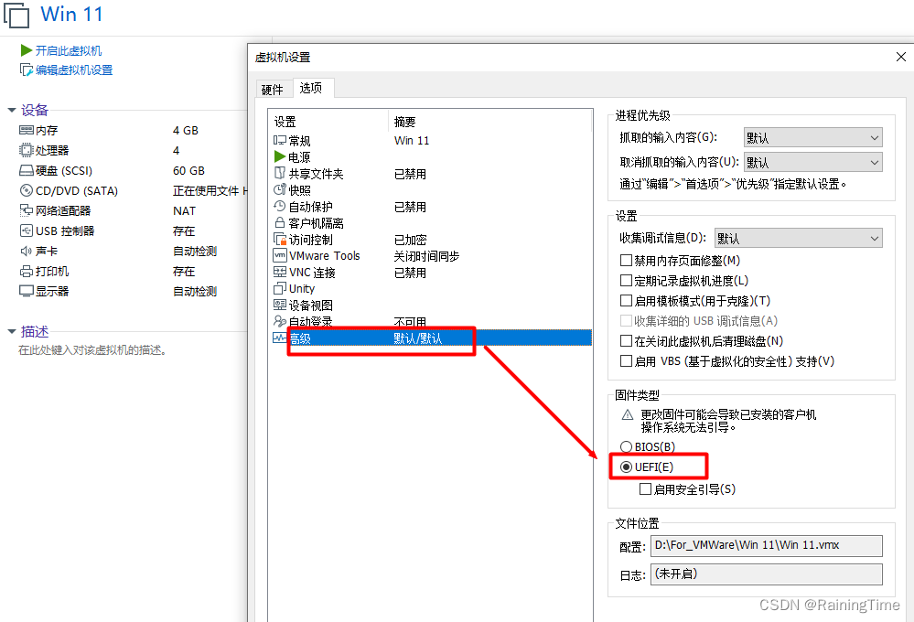
Task: Click the green power-on play icon
Action: coord(27,50)
